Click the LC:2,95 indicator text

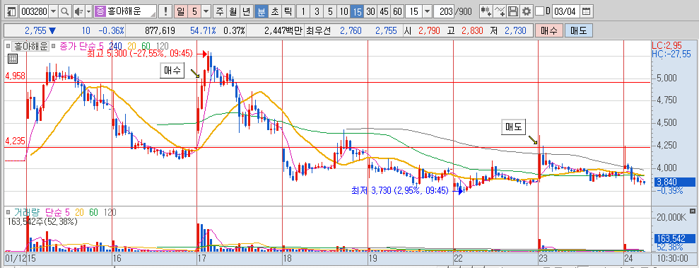click(x=666, y=45)
